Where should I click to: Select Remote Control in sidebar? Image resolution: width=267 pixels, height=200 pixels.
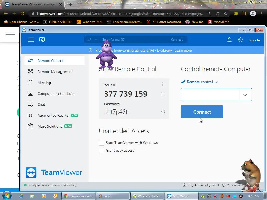pyautogui.click(x=54, y=60)
